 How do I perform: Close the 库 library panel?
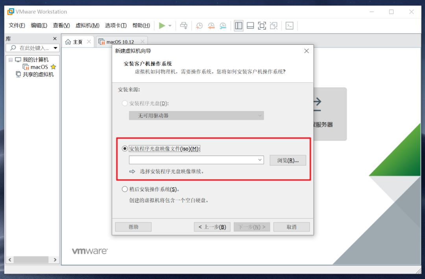[x=55, y=39]
